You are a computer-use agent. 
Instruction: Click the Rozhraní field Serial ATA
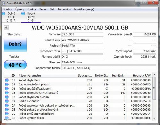tap(82, 46)
